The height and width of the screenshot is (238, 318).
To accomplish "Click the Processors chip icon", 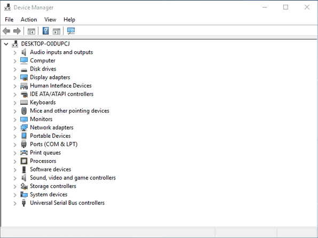I will [24, 161].
